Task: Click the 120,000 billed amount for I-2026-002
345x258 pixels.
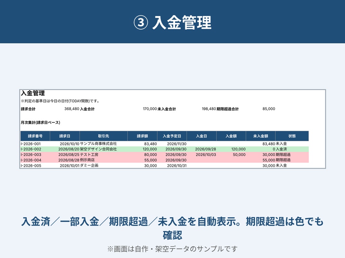Action: tap(150, 149)
